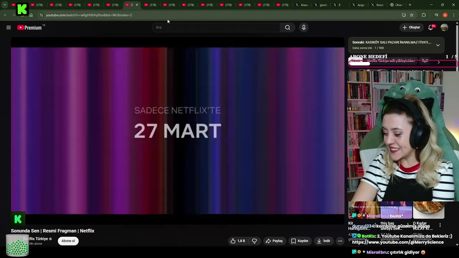
Task: Click the Sonraki: KADIKÖY SALI PAZARI playlist header
Action: click(x=392, y=42)
